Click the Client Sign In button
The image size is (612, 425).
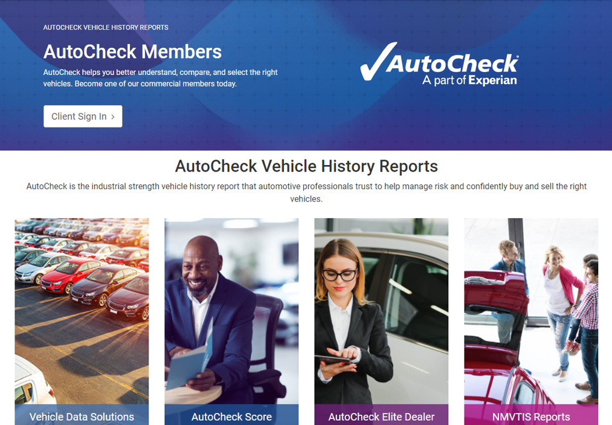click(x=83, y=117)
